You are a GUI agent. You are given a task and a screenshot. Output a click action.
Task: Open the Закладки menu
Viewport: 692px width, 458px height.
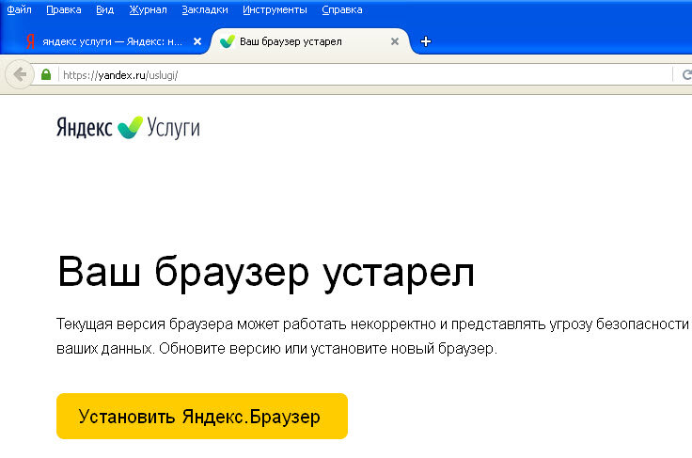(205, 9)
